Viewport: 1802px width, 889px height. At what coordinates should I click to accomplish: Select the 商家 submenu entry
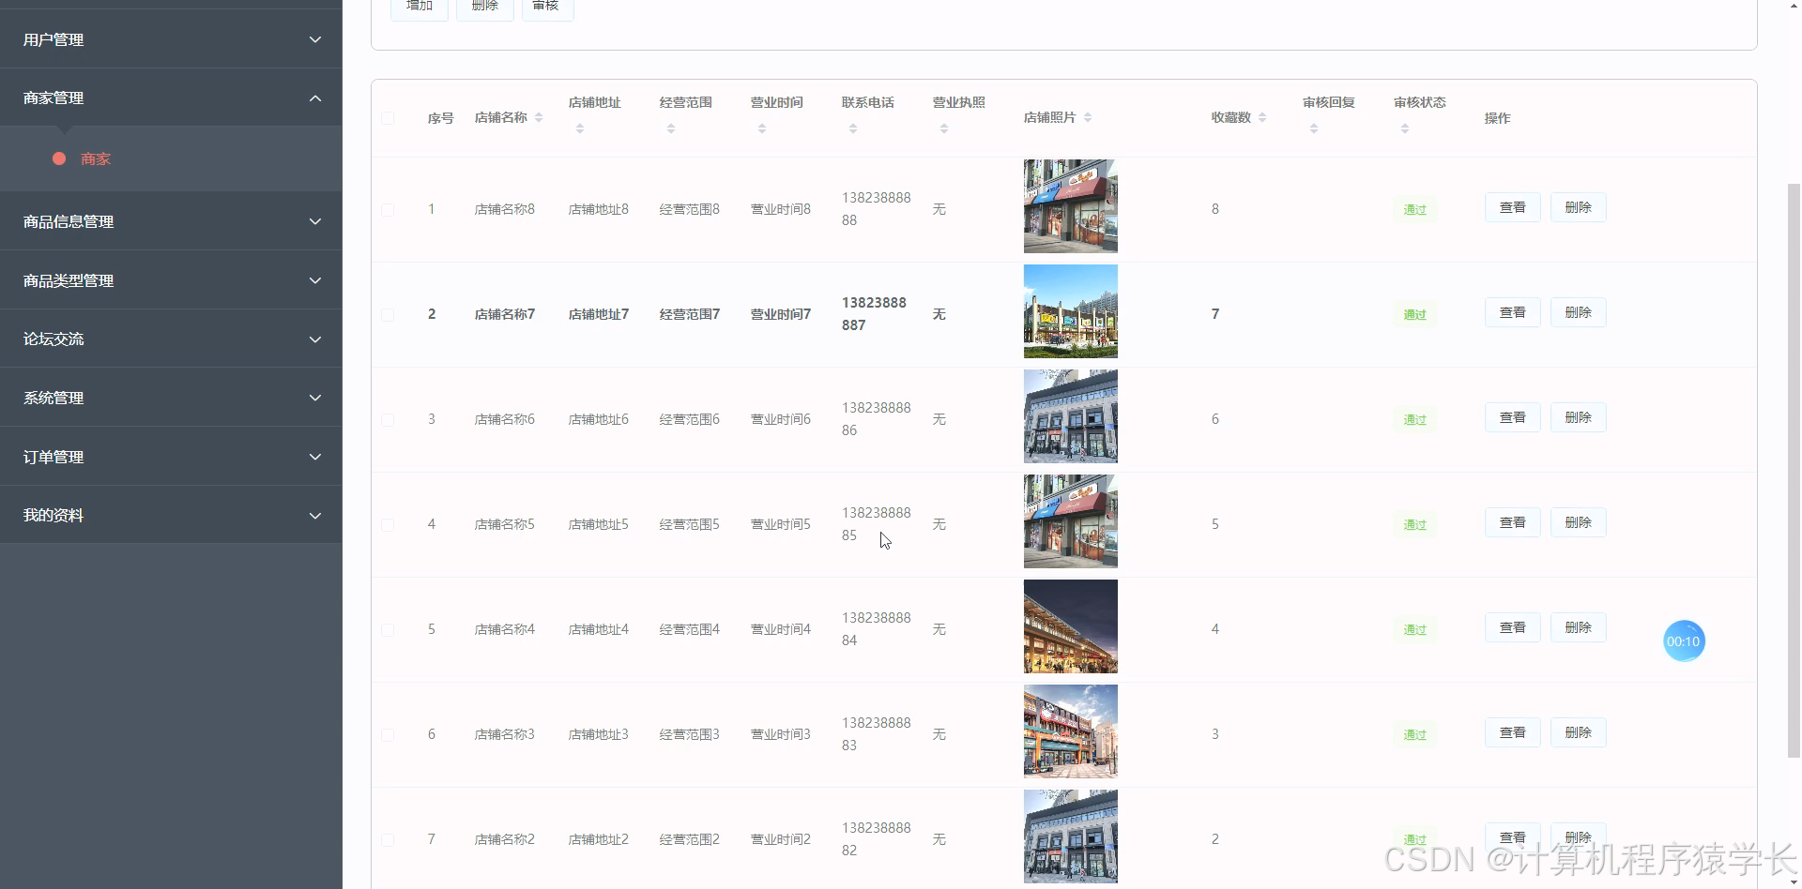96,158
